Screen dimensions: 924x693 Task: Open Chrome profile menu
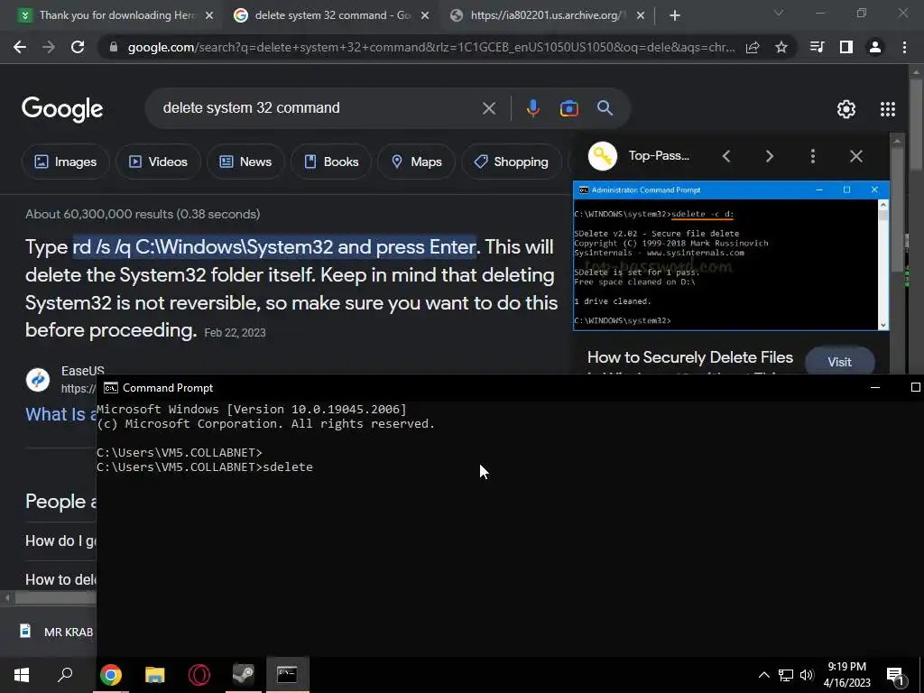point(875,47)
